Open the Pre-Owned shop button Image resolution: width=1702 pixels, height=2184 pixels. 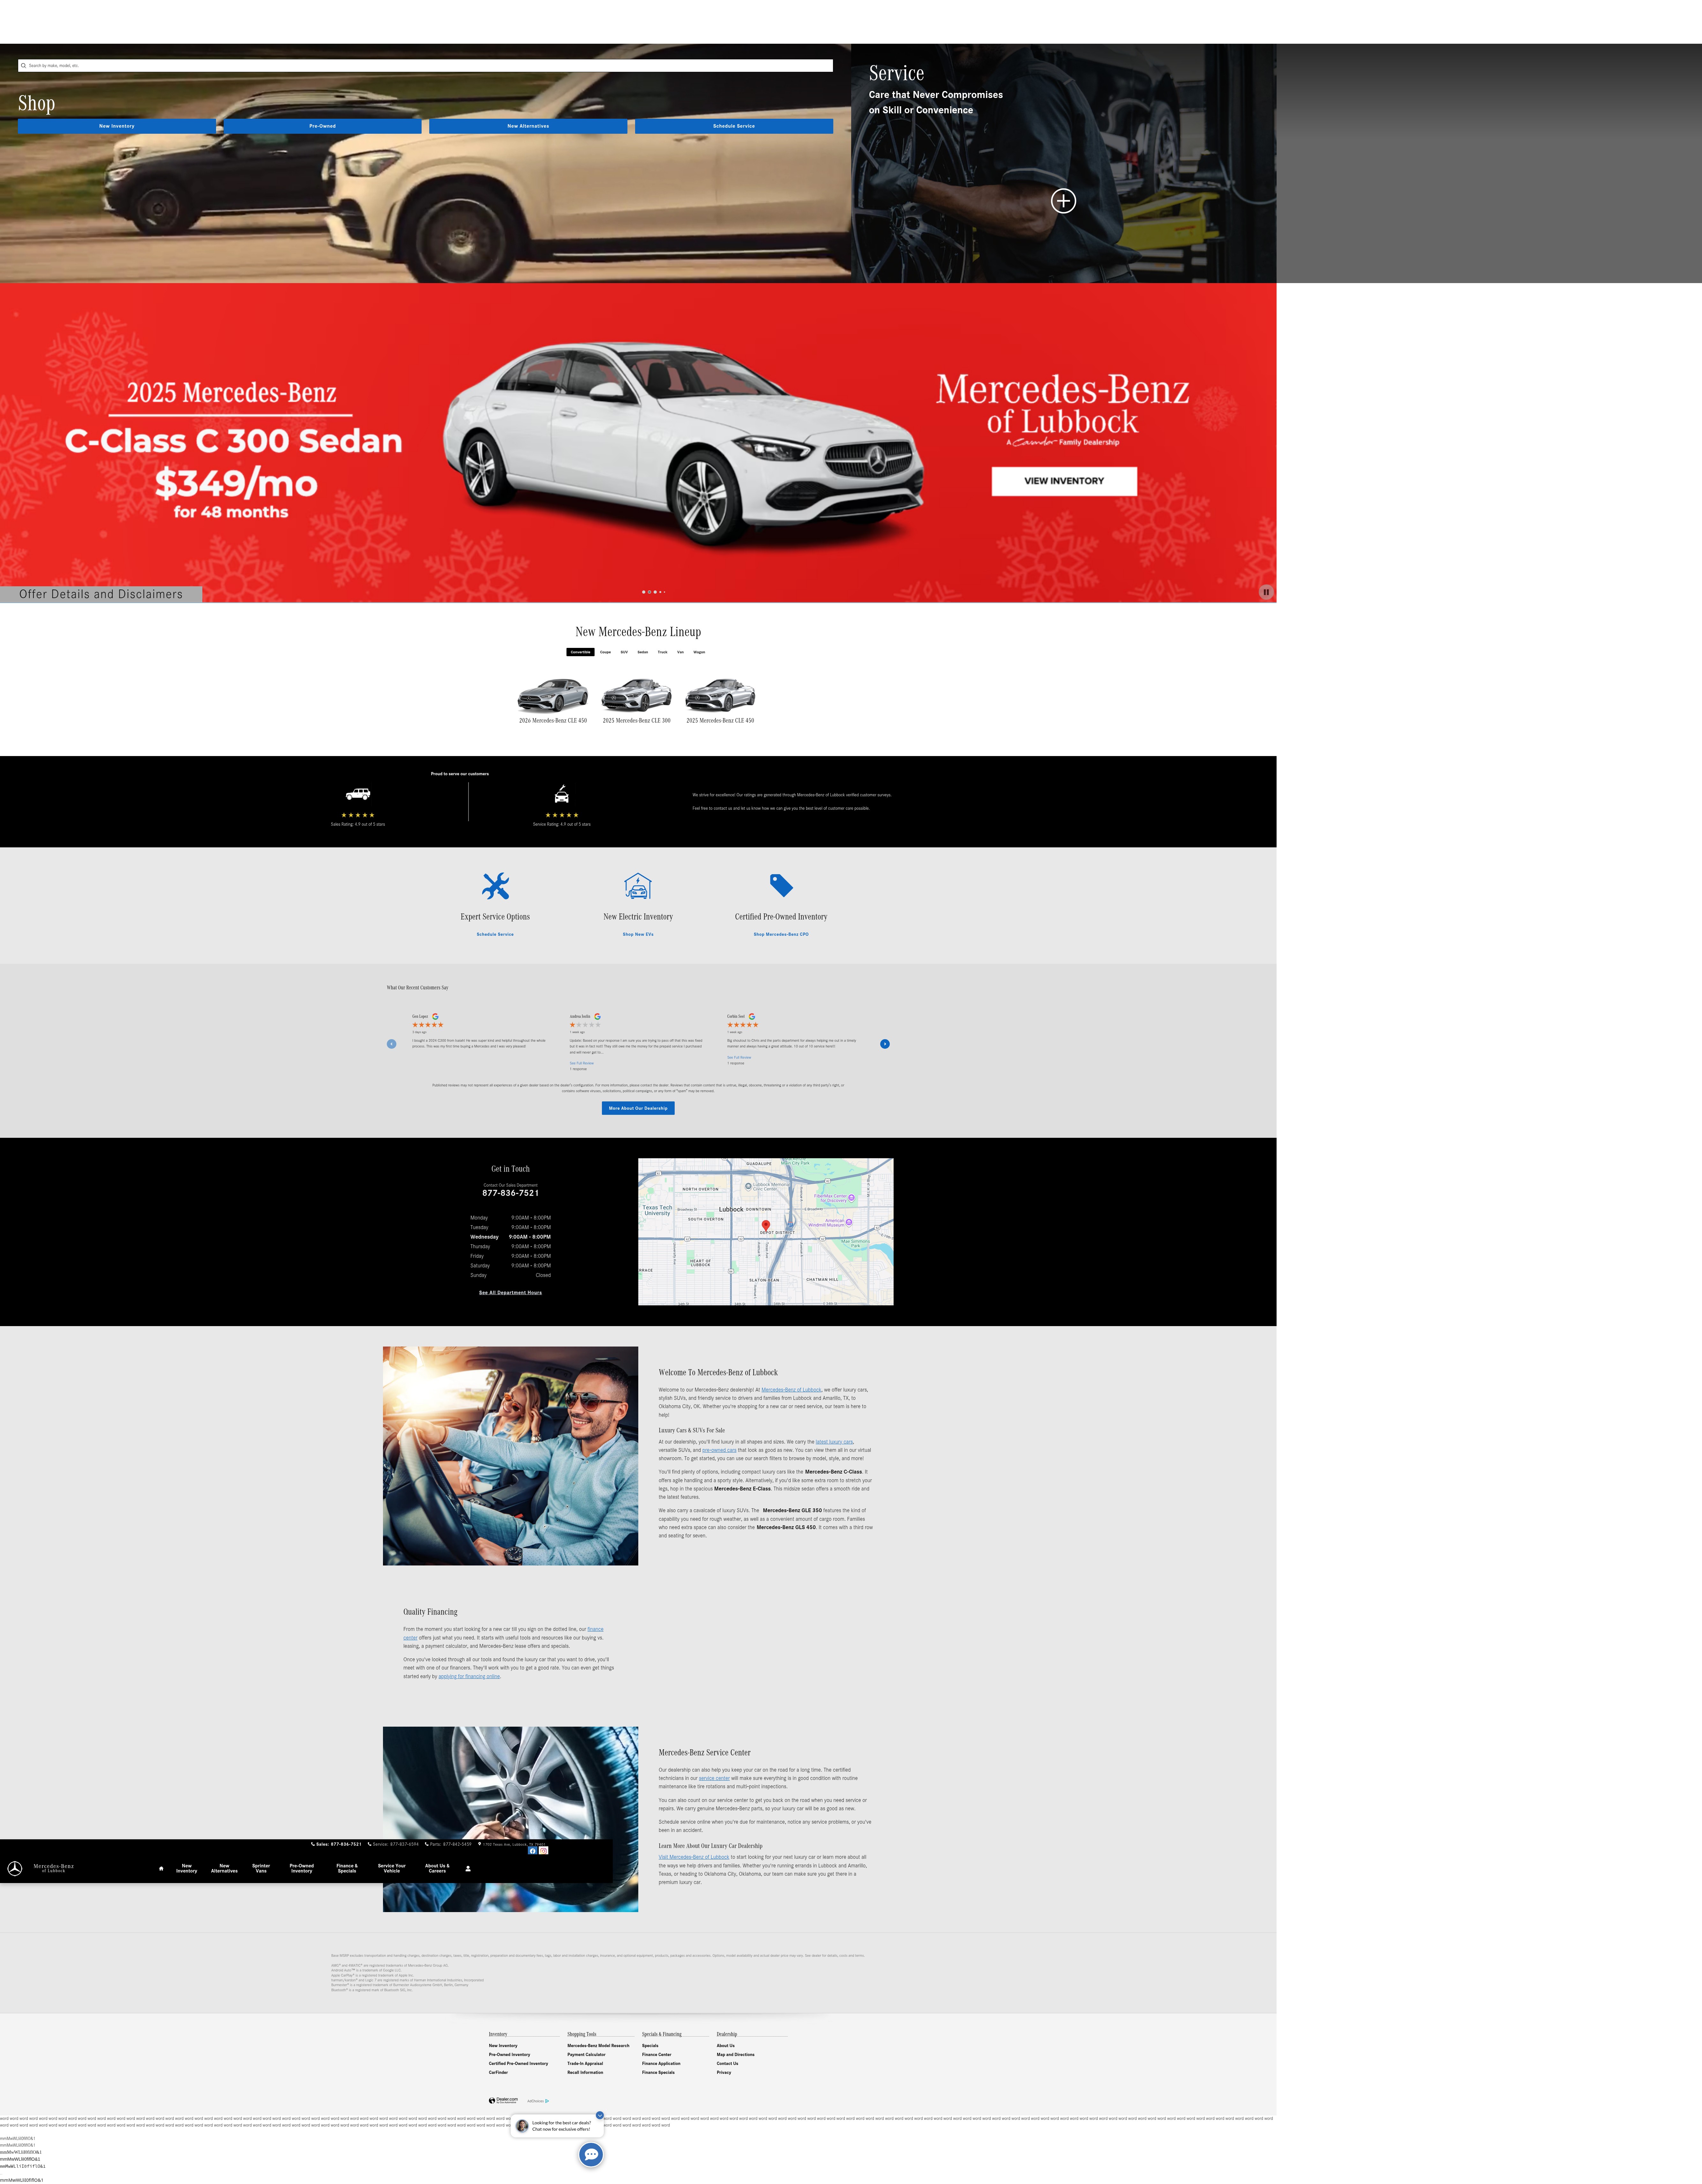pyautogui.click(x=322, y=126)
